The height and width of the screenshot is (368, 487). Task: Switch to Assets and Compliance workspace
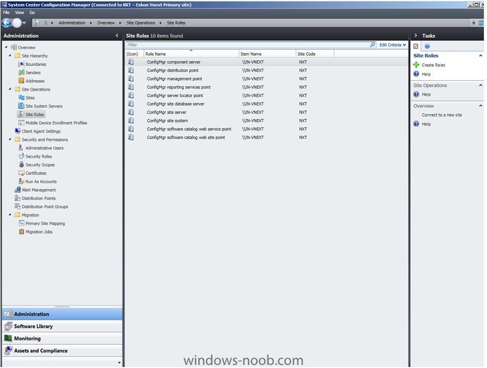[x=62, y=350]
